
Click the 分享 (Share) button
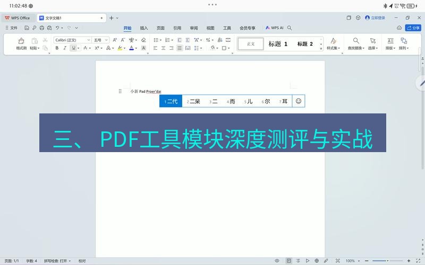413,28
